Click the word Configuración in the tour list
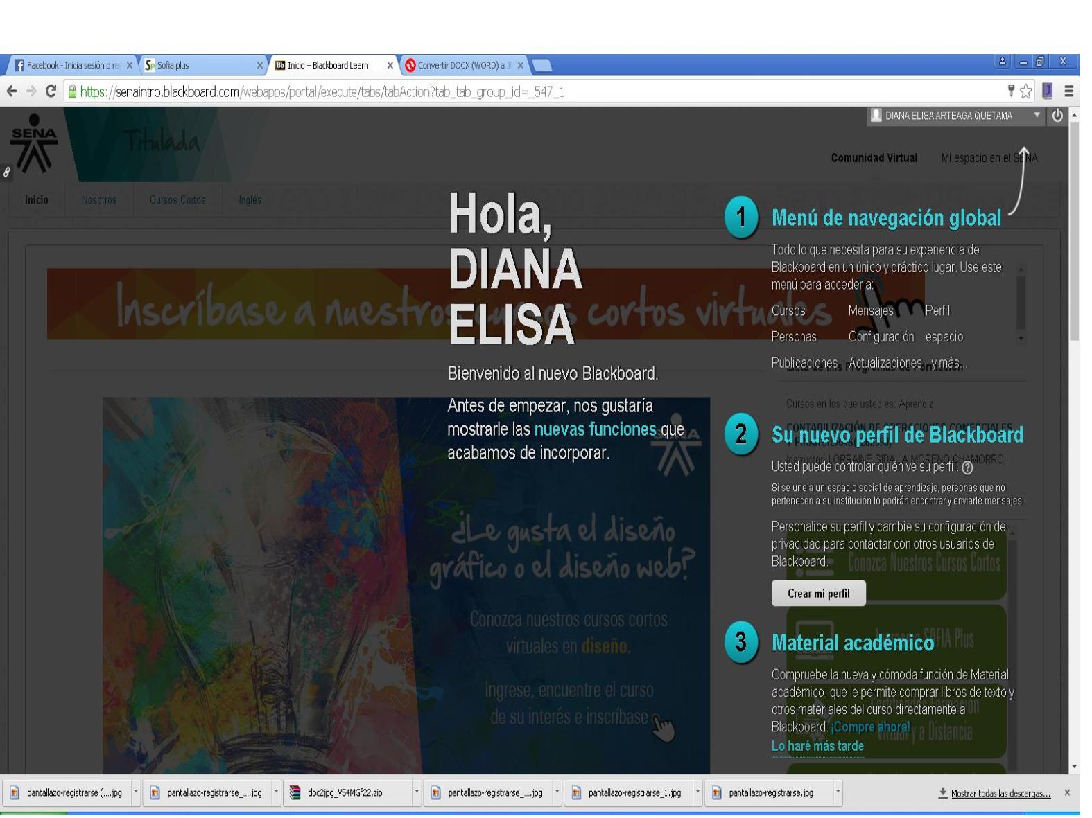This screenshot has height=818, width=1092. pyautogui.click(x=881, y=337)
